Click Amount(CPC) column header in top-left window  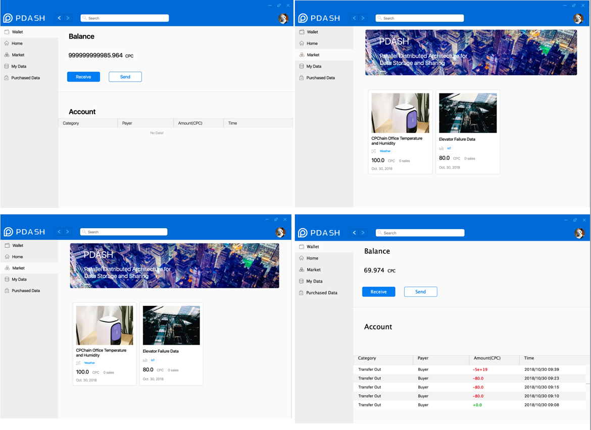click(198, 123)
